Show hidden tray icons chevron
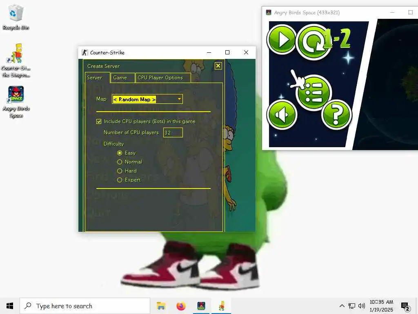This screenshot has width=418, height=314. tap(342, 306)
